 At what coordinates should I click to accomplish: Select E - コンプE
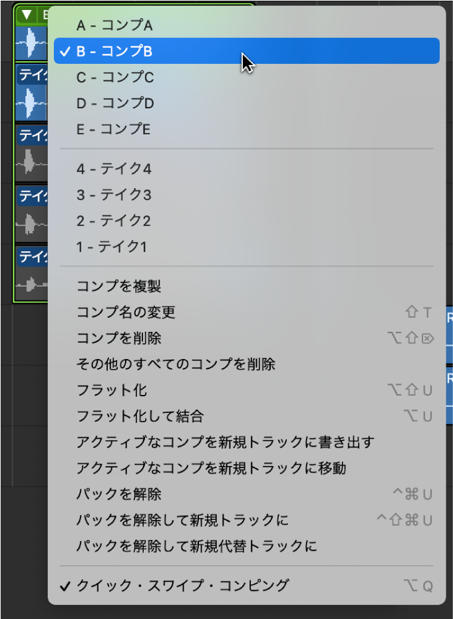pyautogui.click(x=246, y=129)
